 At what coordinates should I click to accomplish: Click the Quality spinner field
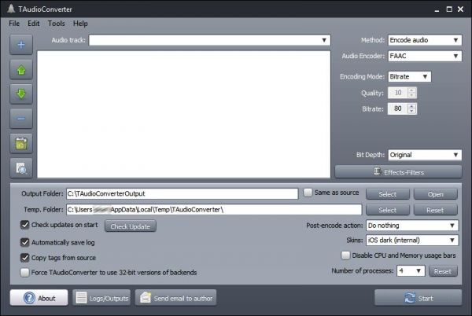(402, 93)
